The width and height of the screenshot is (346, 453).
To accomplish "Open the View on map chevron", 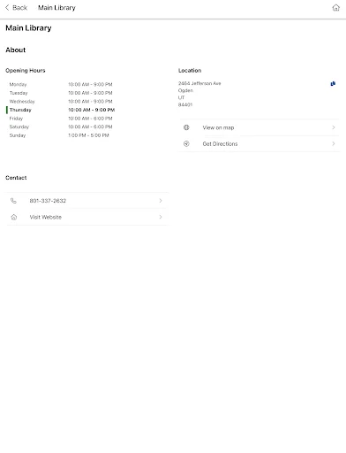I will (334, 127).
